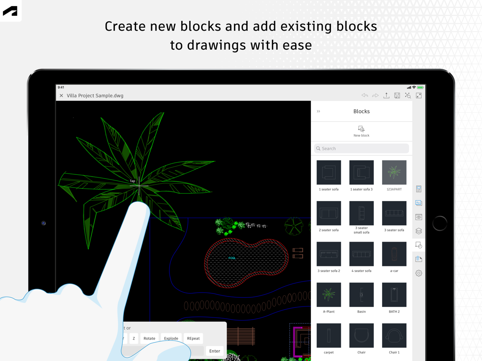The image size is (482, 361).
Task: Redo the last change
Action: [x=375, y=95]
